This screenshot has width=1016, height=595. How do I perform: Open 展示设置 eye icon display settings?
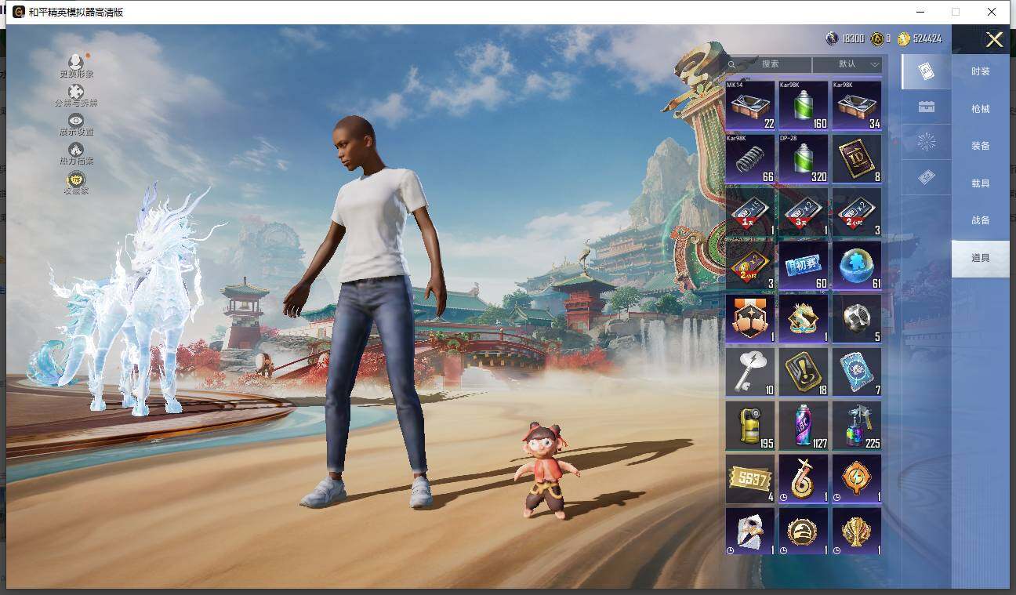click(x=76, y=121)
